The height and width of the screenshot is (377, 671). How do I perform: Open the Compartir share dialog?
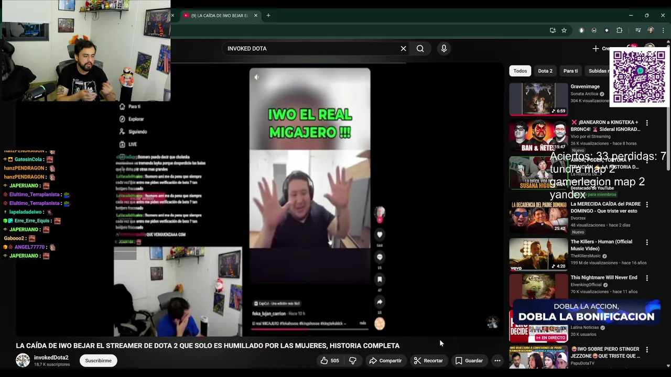[x=385, y=360]
